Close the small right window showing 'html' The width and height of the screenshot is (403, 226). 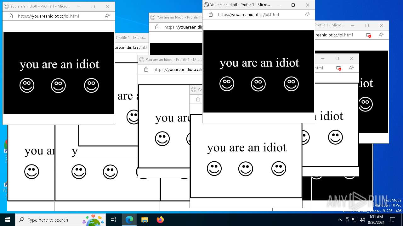click(352, 58)
